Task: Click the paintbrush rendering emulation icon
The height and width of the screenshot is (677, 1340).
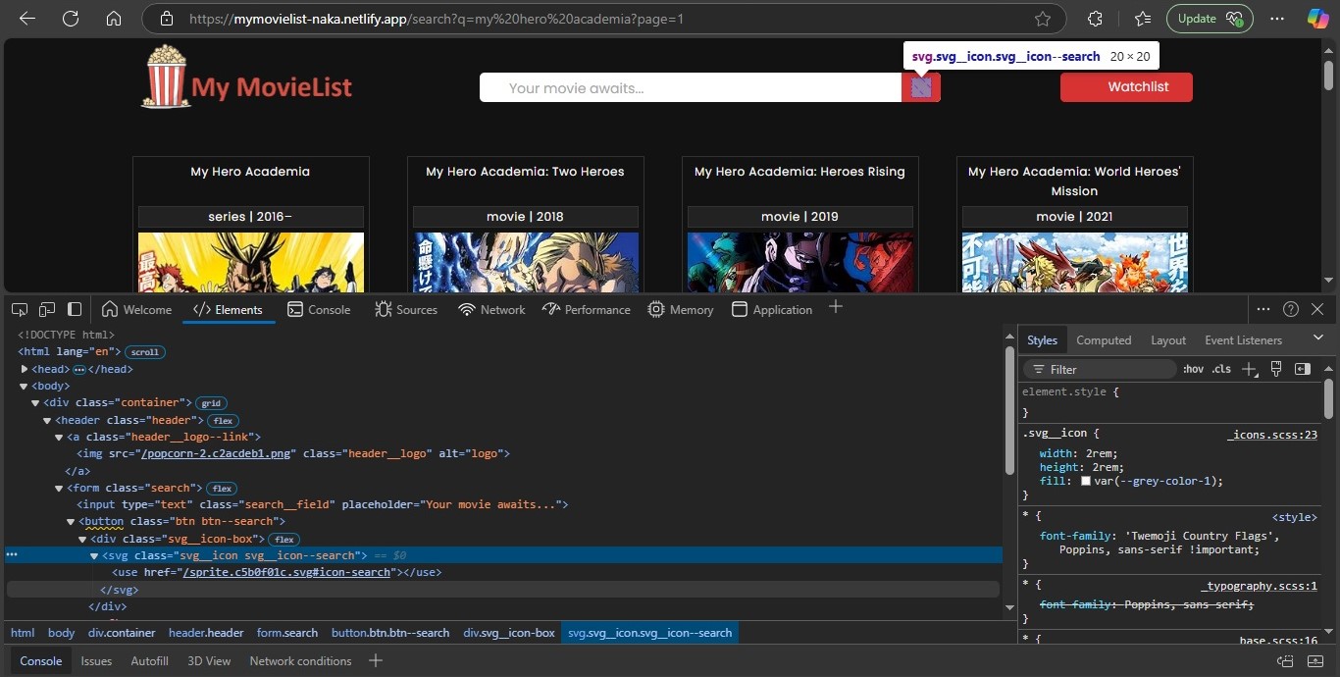Action: click(1276, 369)
